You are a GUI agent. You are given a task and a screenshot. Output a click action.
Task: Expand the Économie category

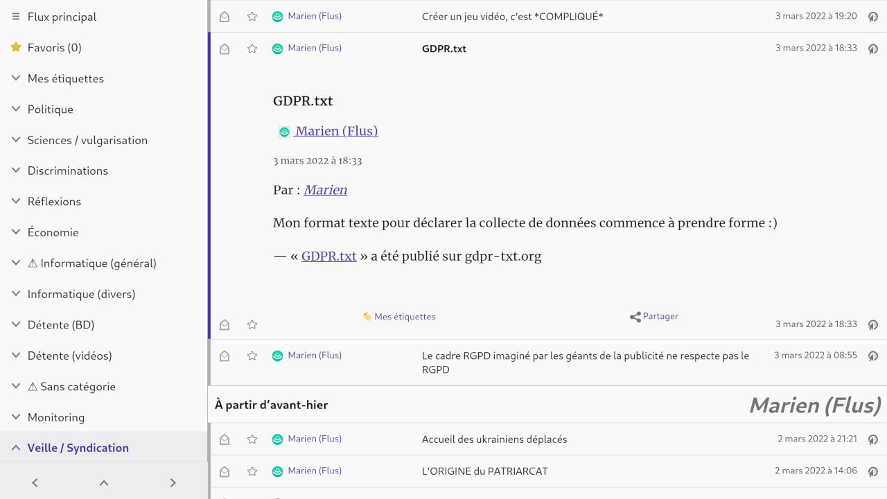tap(15, 231)
